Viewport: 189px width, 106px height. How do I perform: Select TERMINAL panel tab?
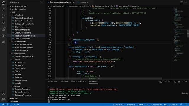[x=93, y=82]
